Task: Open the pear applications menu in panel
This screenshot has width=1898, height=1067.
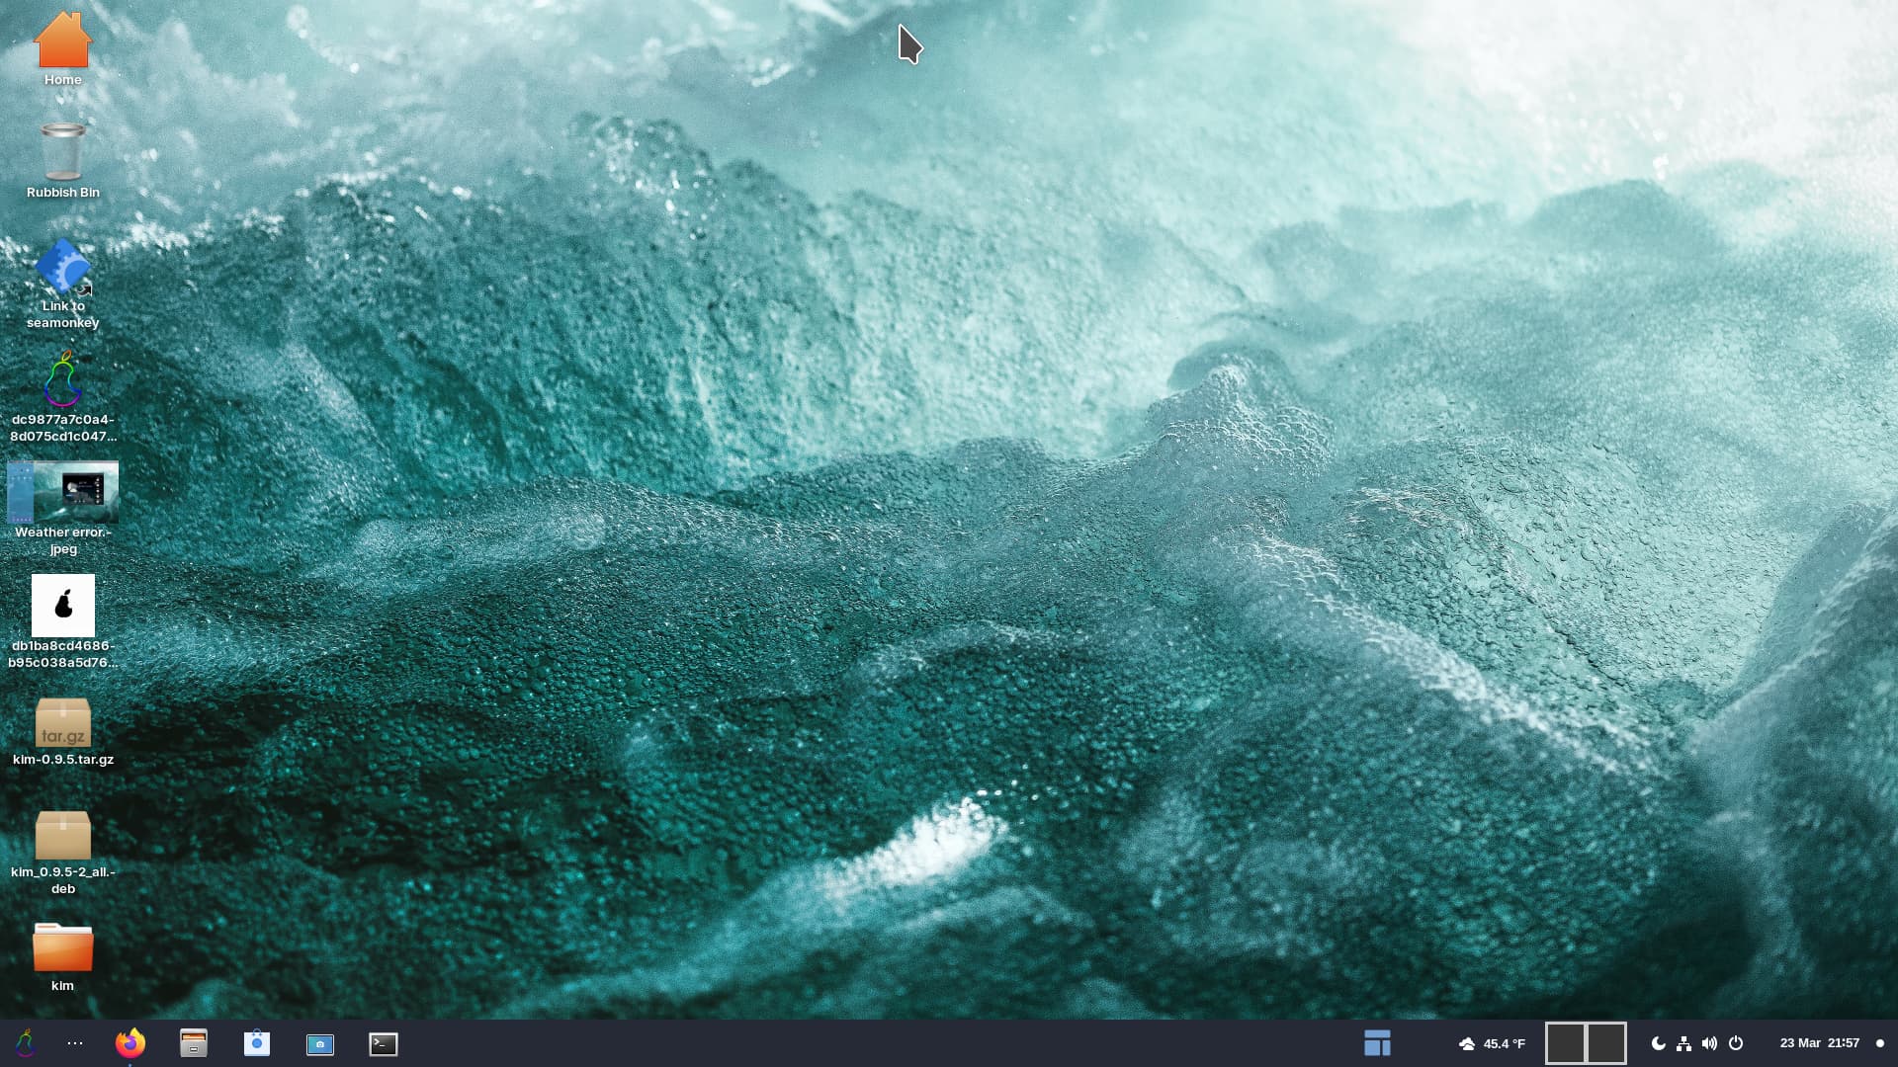Action: [26, 1043]
